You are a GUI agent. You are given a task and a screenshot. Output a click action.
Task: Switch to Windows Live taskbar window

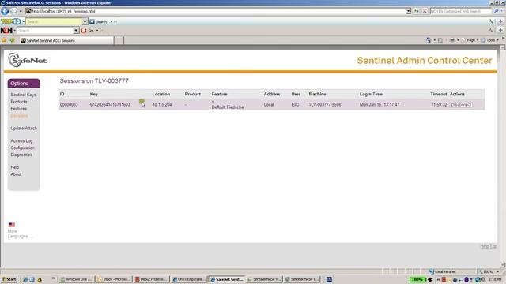click(77, 279)
